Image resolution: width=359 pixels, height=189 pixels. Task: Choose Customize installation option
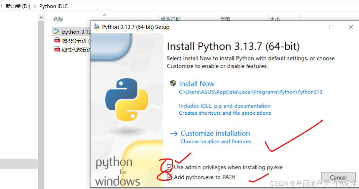point(215,133)
